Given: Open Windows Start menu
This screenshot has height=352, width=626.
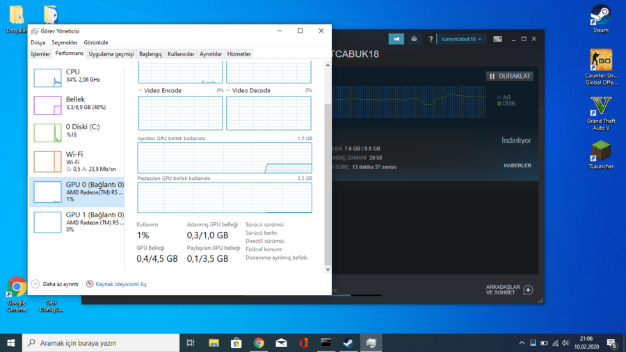Looking at the screenshot, I should point(10,343).
